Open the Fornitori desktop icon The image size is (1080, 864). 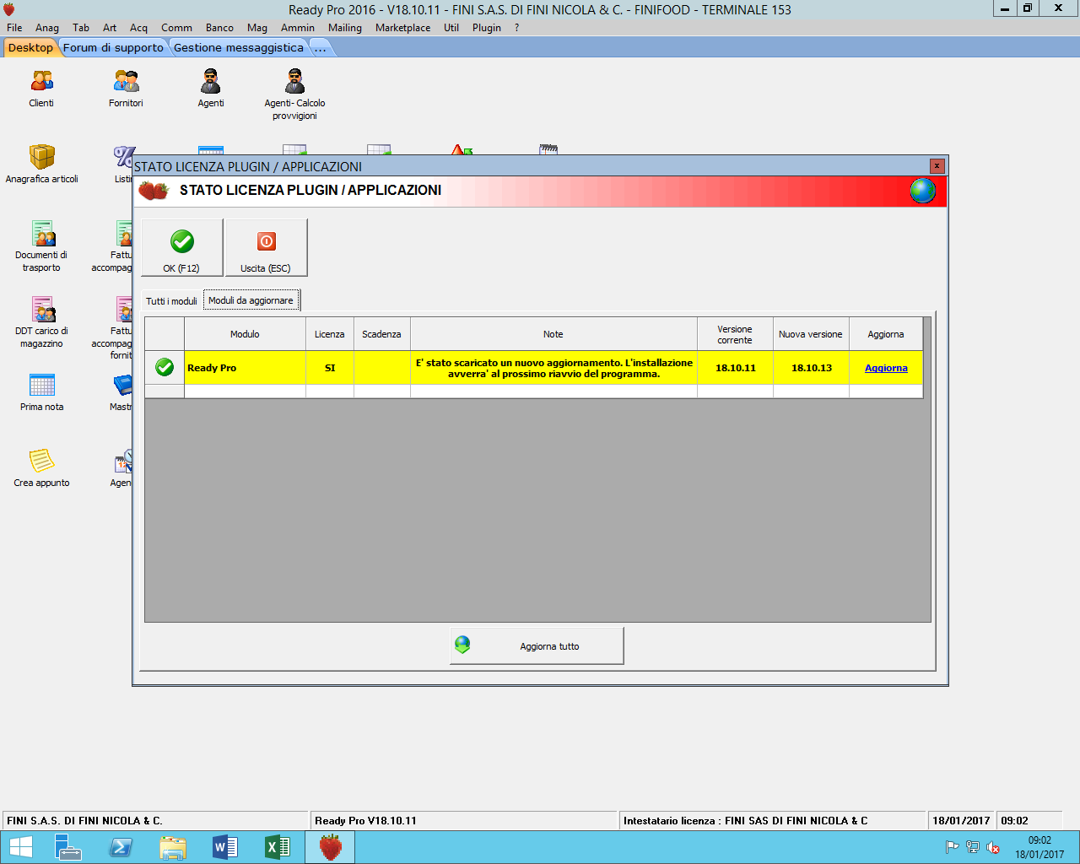pos(126,89)
